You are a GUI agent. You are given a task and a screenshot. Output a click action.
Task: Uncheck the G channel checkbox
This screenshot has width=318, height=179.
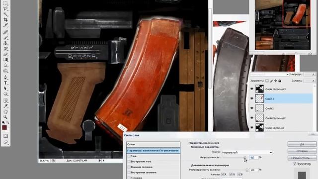pyautogui.click(x=231, y=175)
